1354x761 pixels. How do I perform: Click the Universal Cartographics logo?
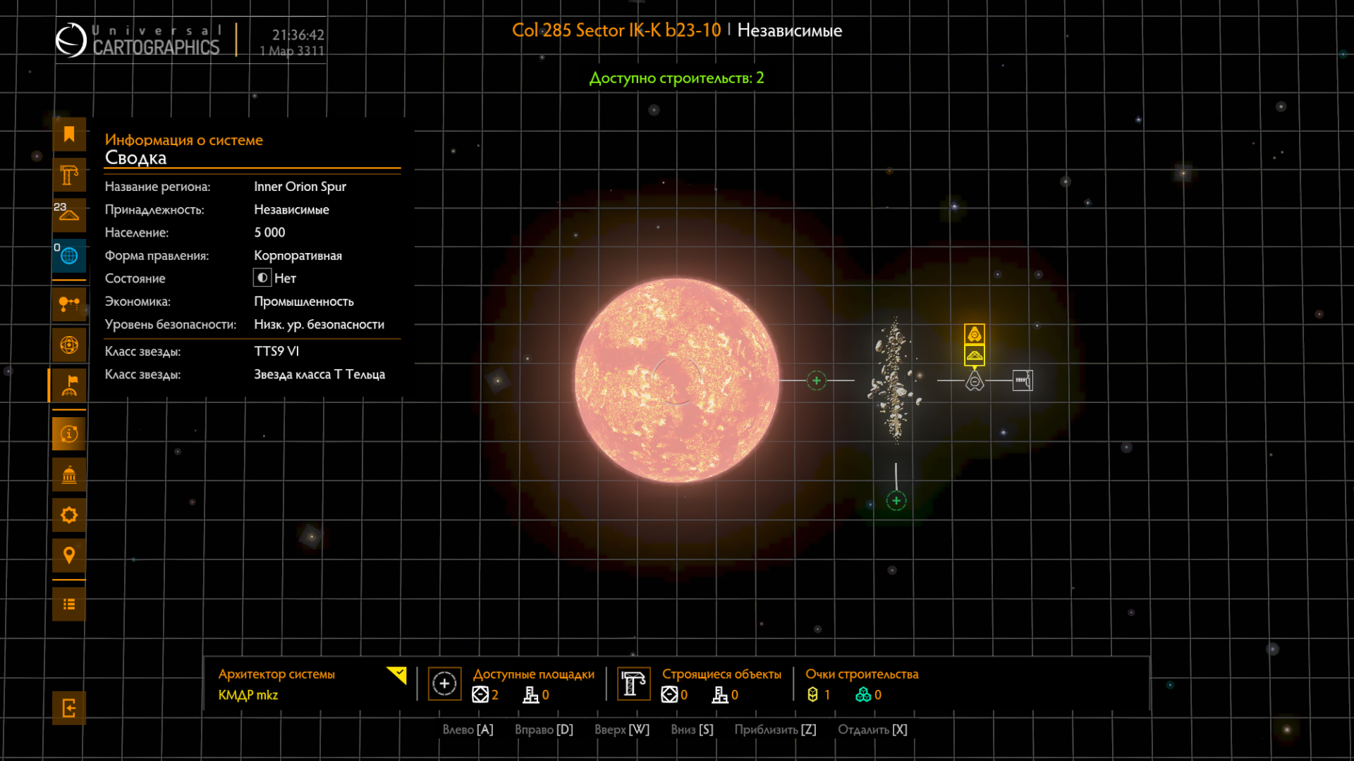coord(138,39)
